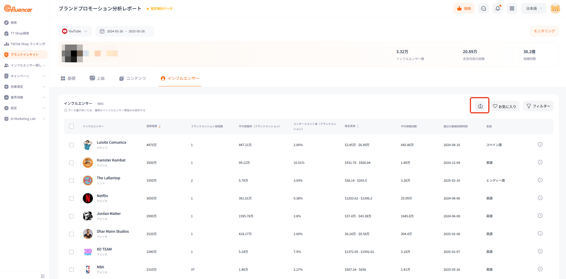Switch to the 基礎 tab
The width and height of the screenshot is (566, 279).
click(x=68, y=78)
